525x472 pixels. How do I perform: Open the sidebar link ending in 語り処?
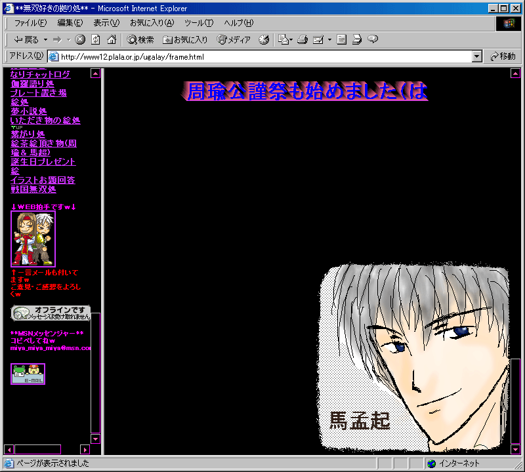[32, 84]
